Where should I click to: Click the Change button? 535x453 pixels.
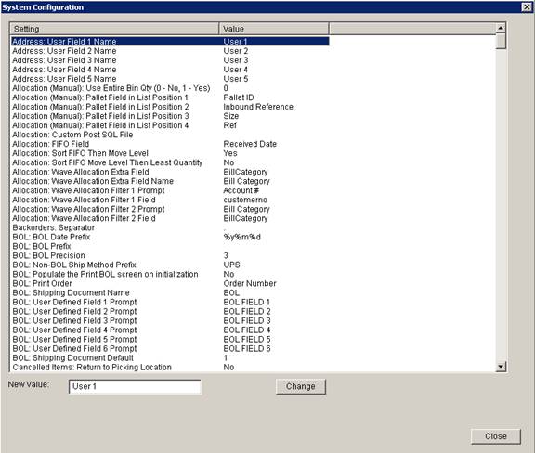(301, 386)
